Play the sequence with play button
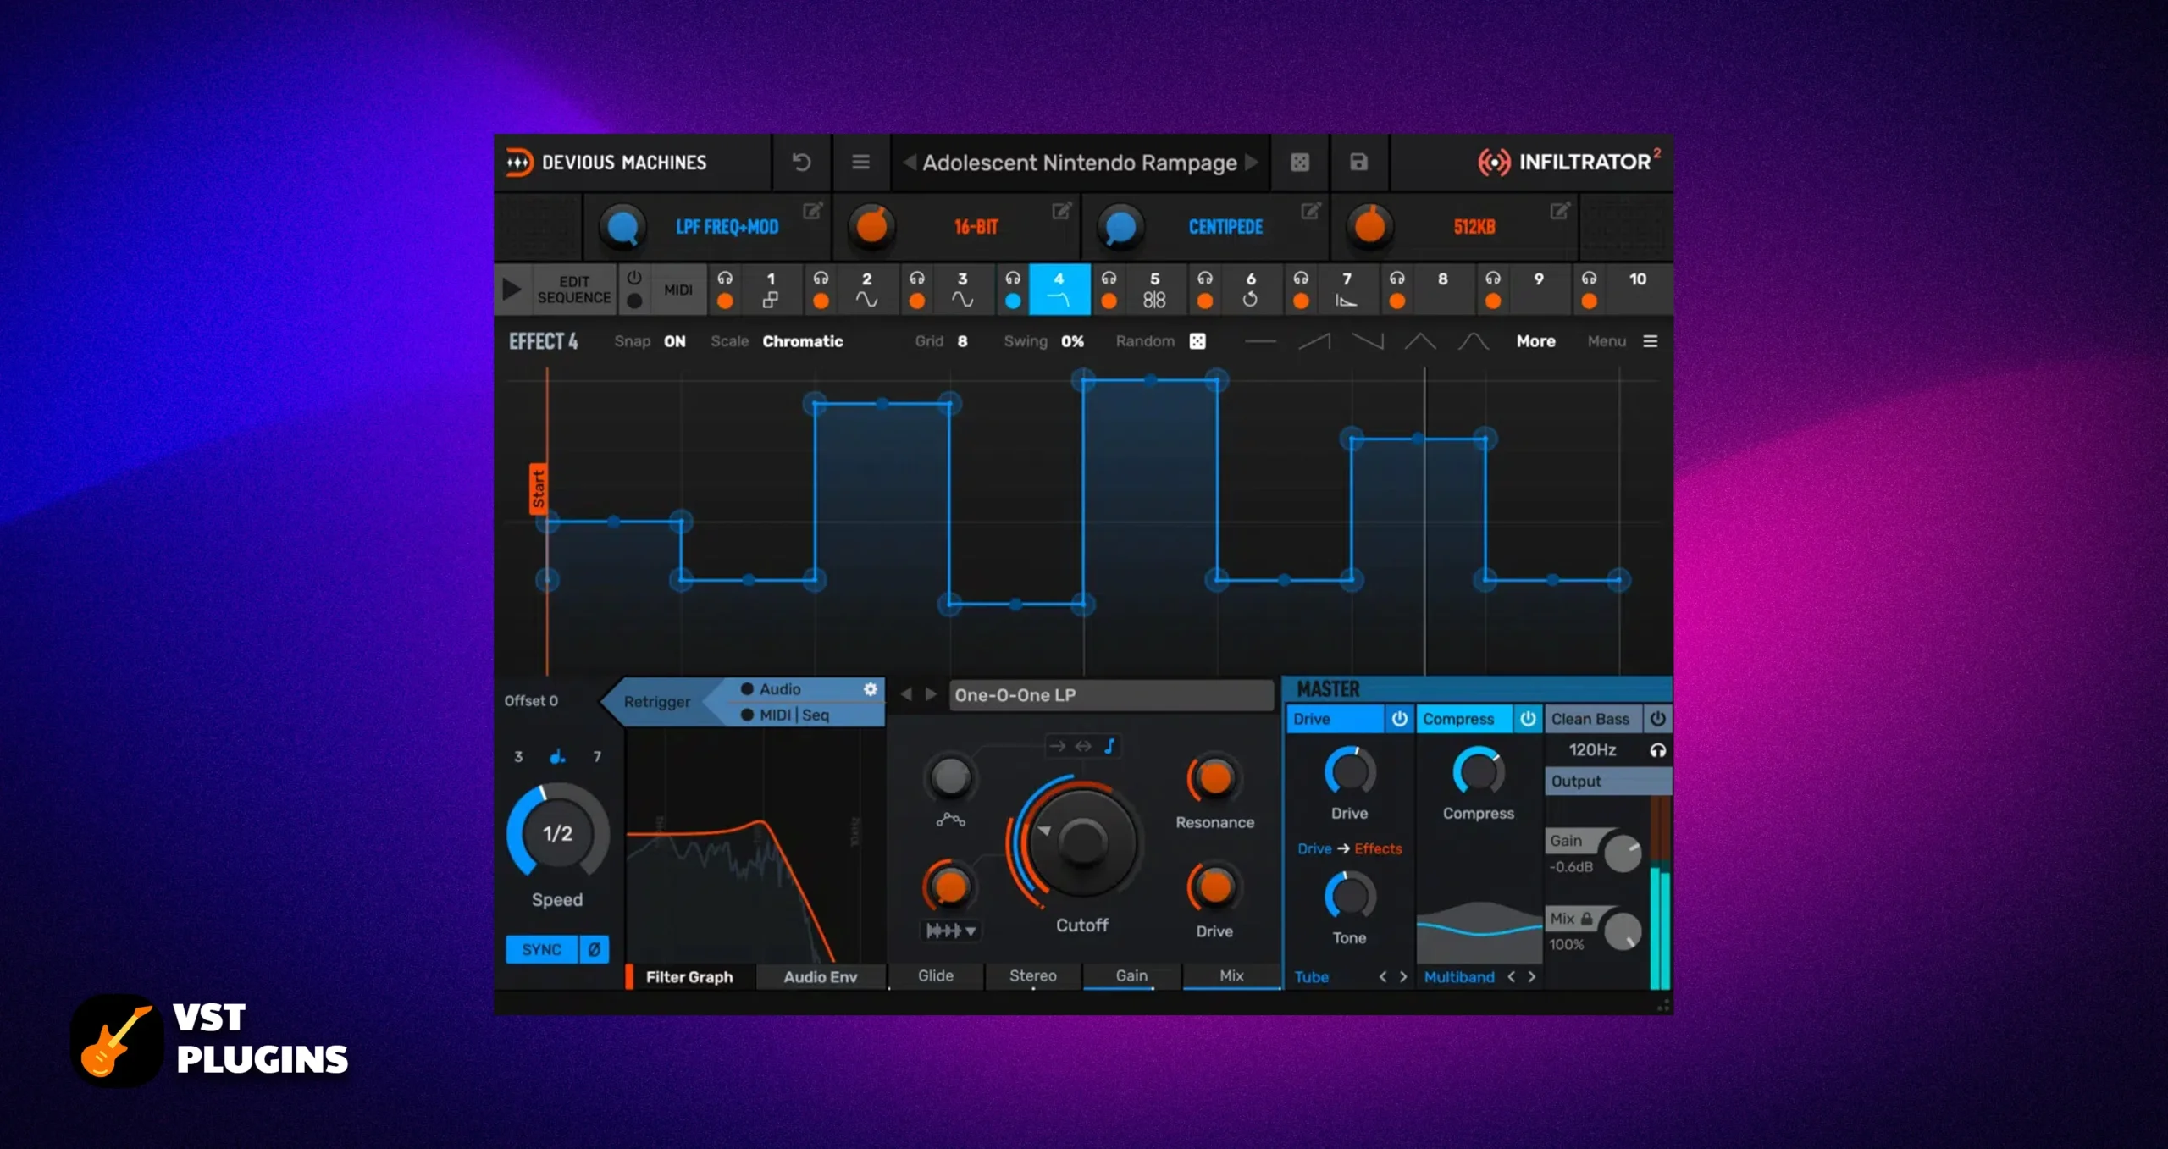The height and width of the screenshot is (1149, 2168). (x=512, y=290)
